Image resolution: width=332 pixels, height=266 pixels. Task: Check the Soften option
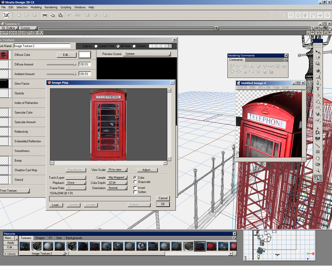click(x=135, y=192)
